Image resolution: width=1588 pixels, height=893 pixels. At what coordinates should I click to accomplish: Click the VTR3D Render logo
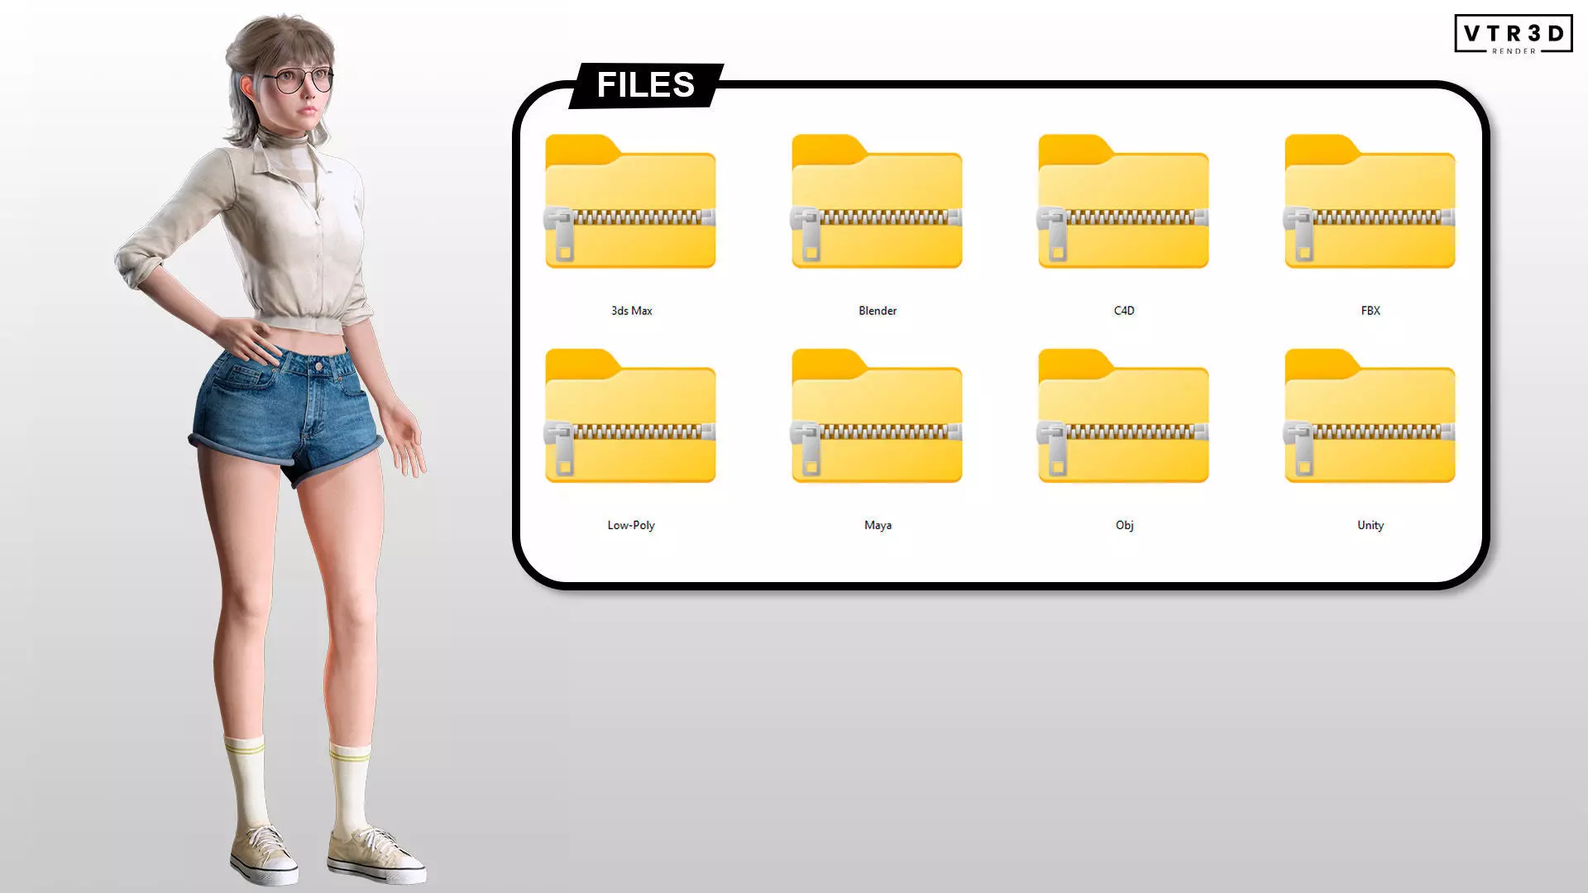[x=1514, y=35]
